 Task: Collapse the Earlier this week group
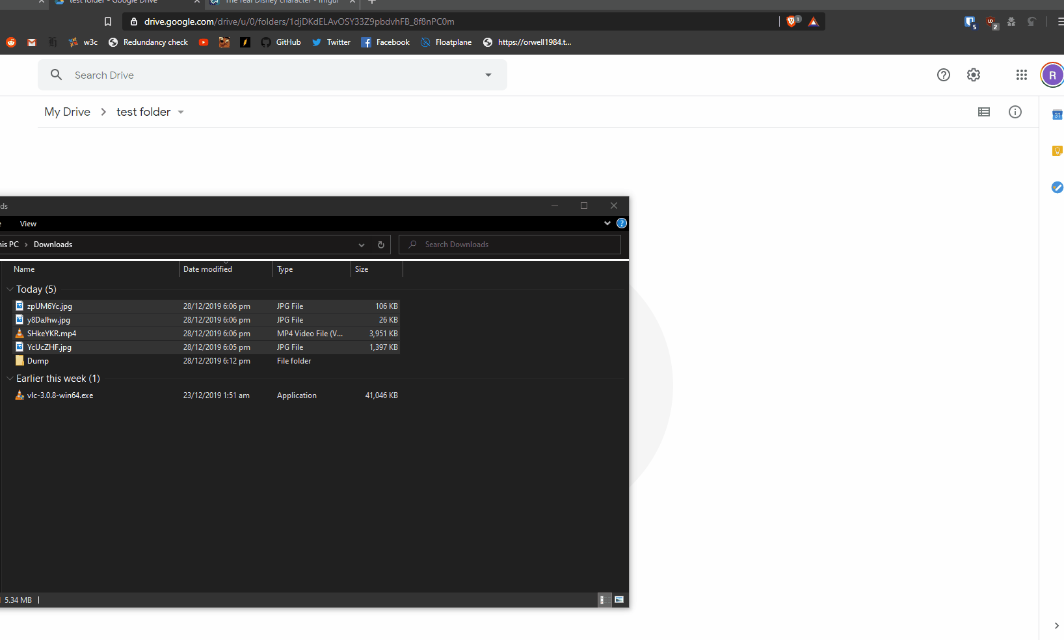pos(9,378)
